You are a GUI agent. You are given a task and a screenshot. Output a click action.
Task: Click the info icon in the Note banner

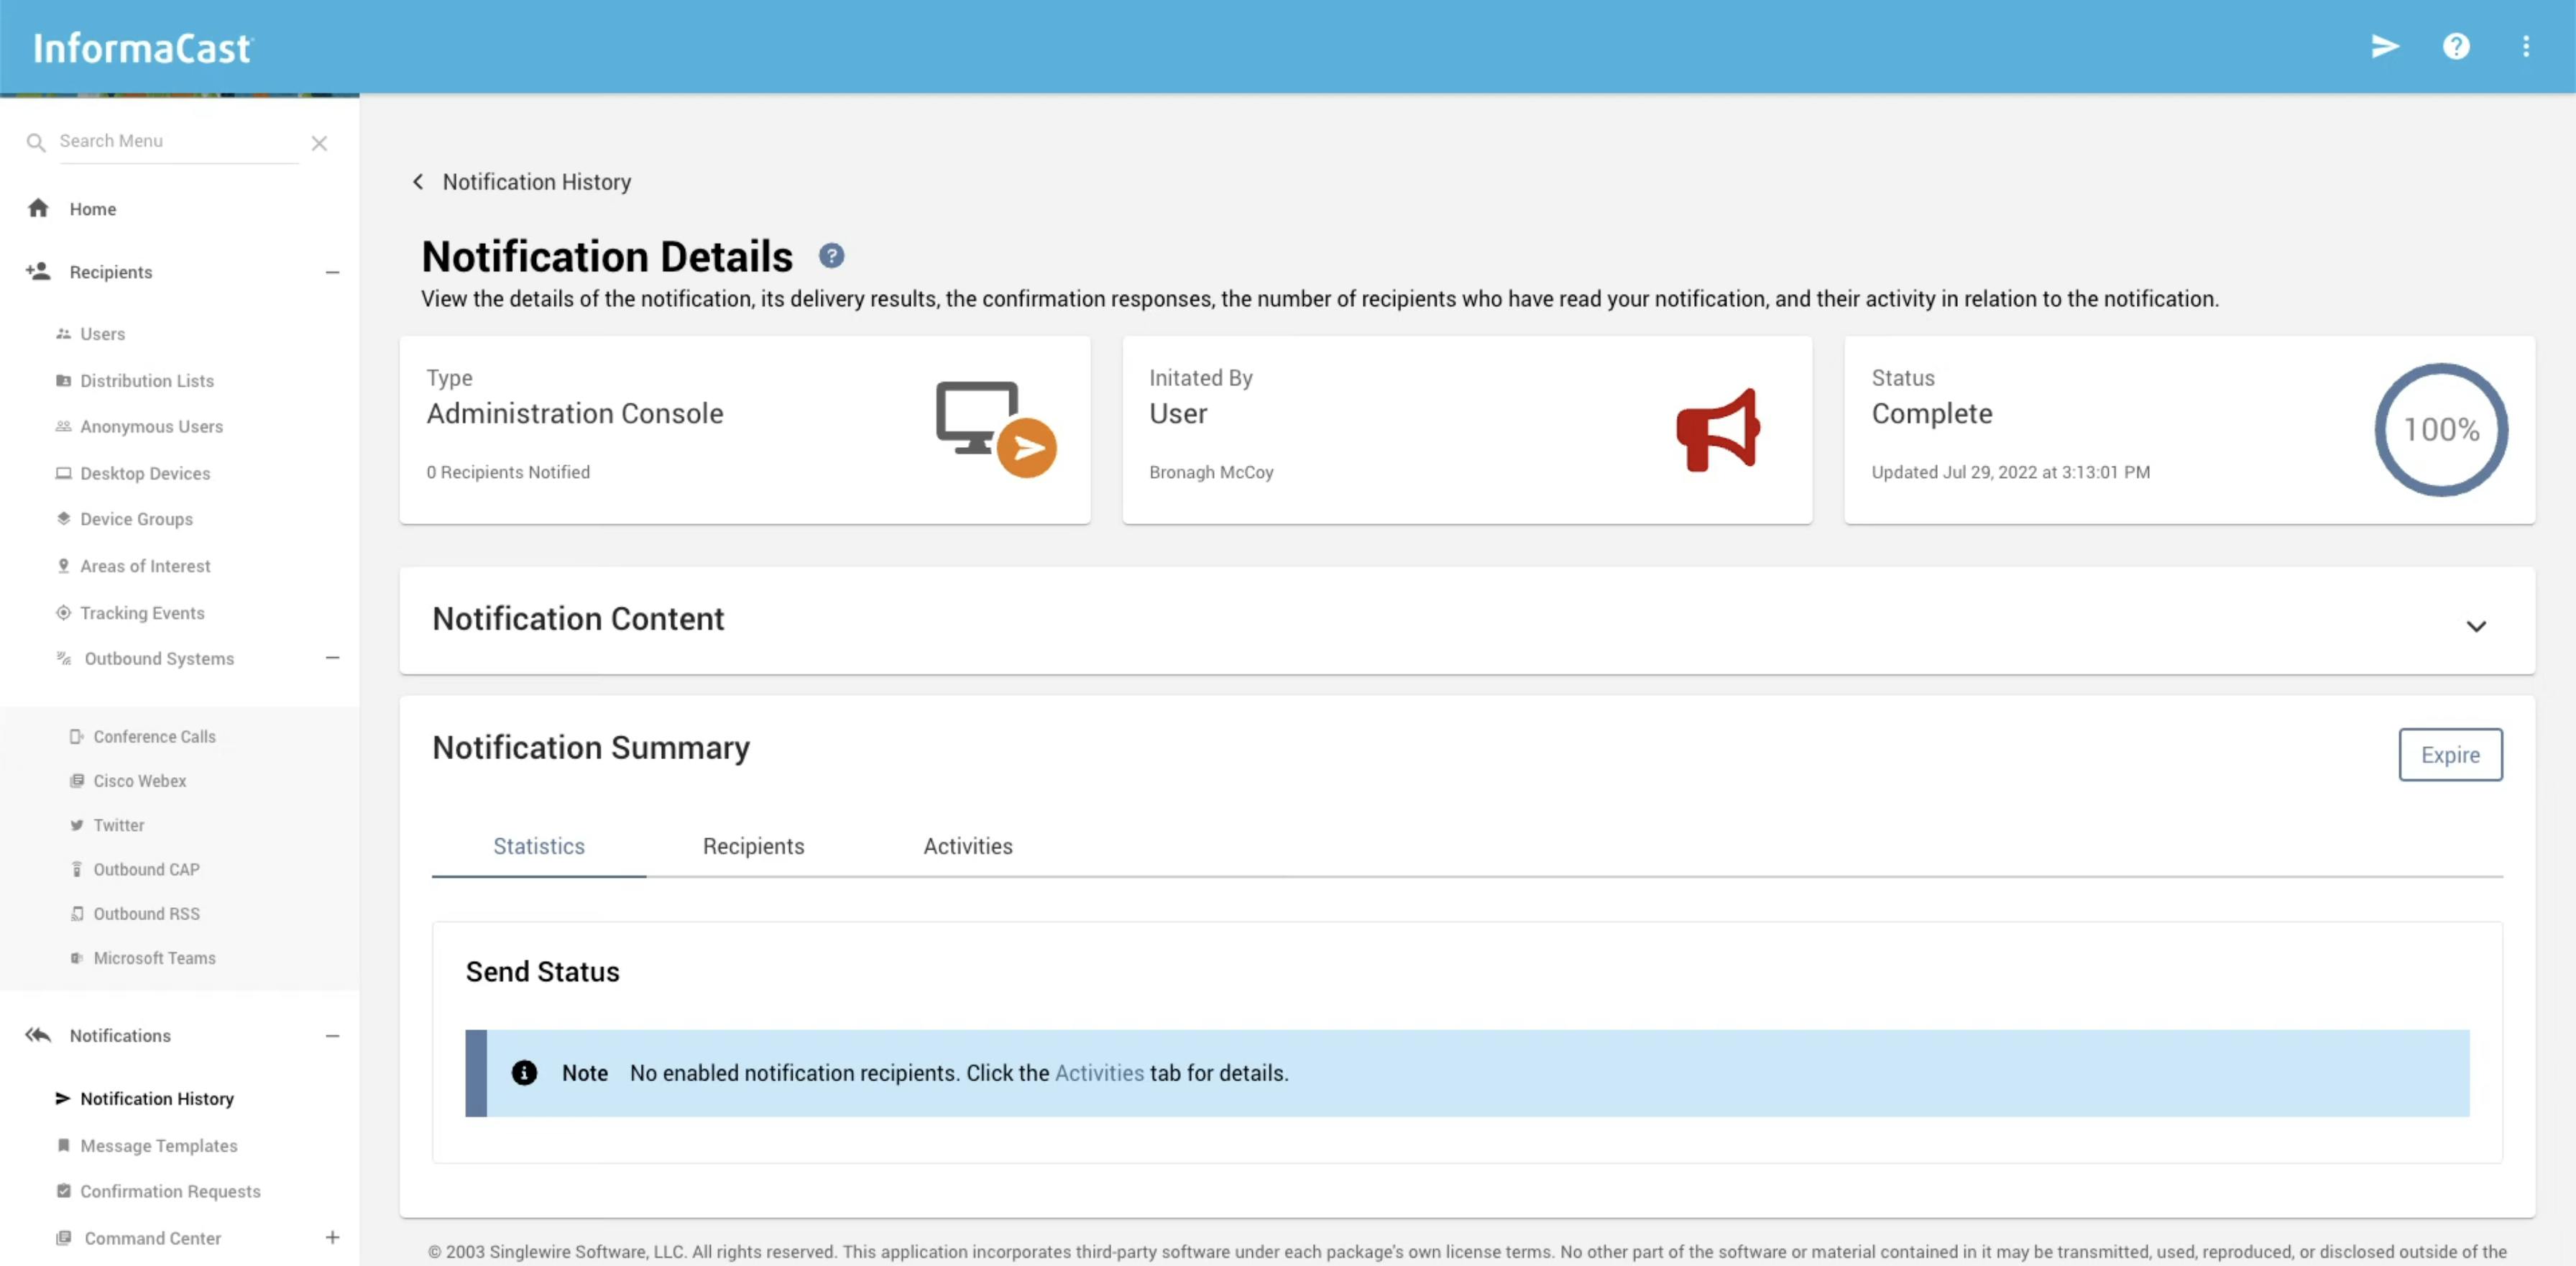(x=524, y=1072)
